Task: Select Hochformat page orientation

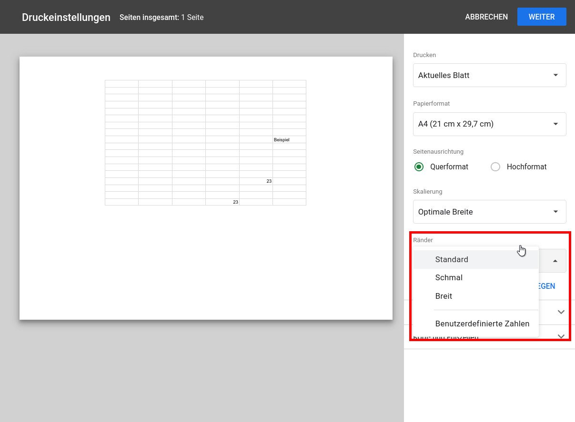Action: (x=495, y=167)
